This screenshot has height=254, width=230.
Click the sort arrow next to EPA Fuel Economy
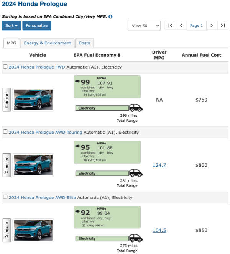pos(119,56)
